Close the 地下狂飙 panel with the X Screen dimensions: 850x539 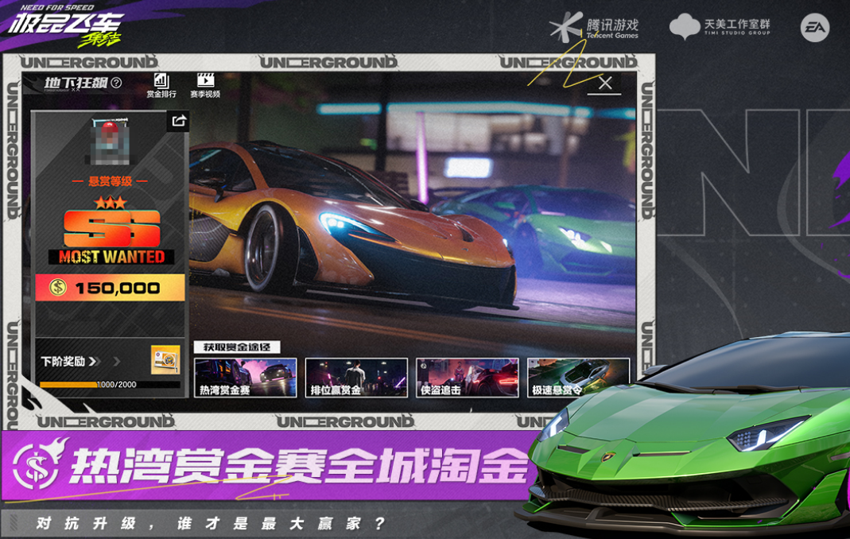605,83
